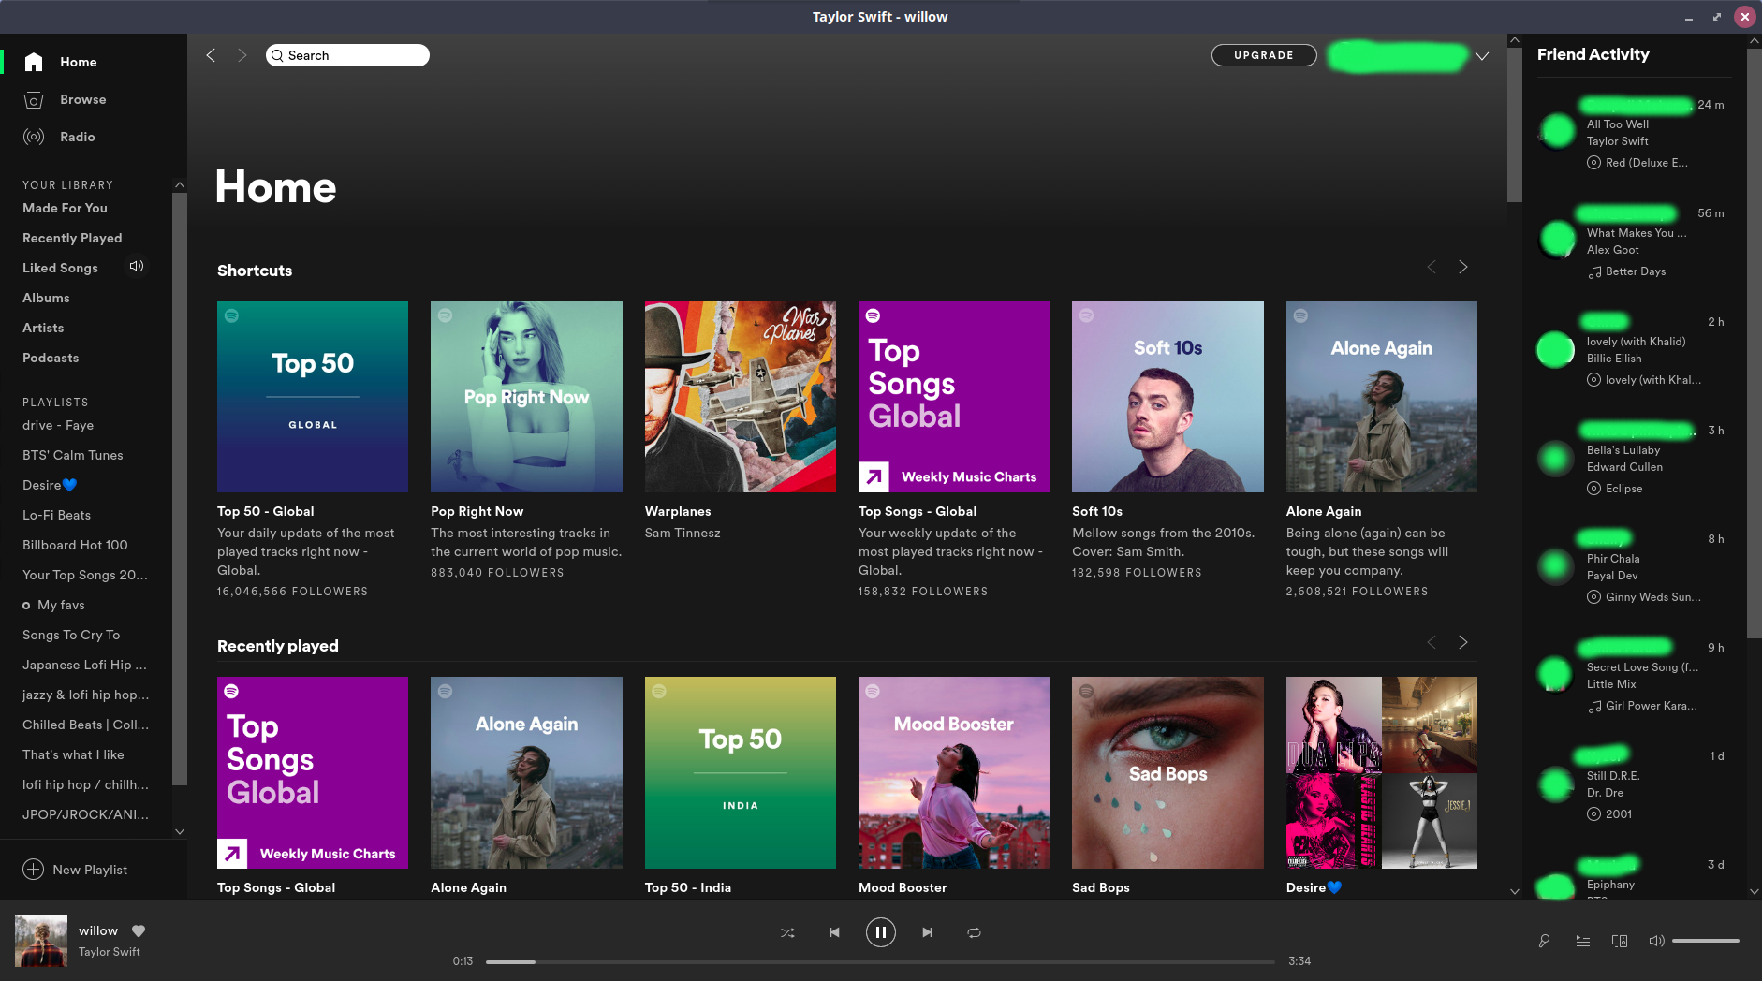The height and width of the screenshot is (981, 1762).
Task: Select the Desire playlist in the sidebar
Action: pos(49,485)
